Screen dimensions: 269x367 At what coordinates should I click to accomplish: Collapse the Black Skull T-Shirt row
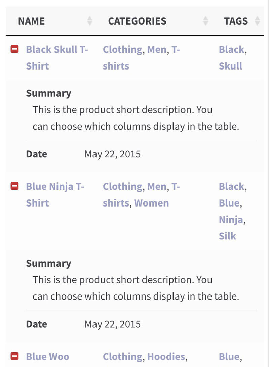click(x=14, y=50)
